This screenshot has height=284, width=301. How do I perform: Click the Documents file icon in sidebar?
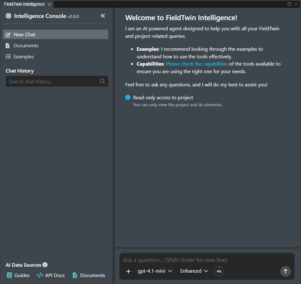tap(8, 46)
